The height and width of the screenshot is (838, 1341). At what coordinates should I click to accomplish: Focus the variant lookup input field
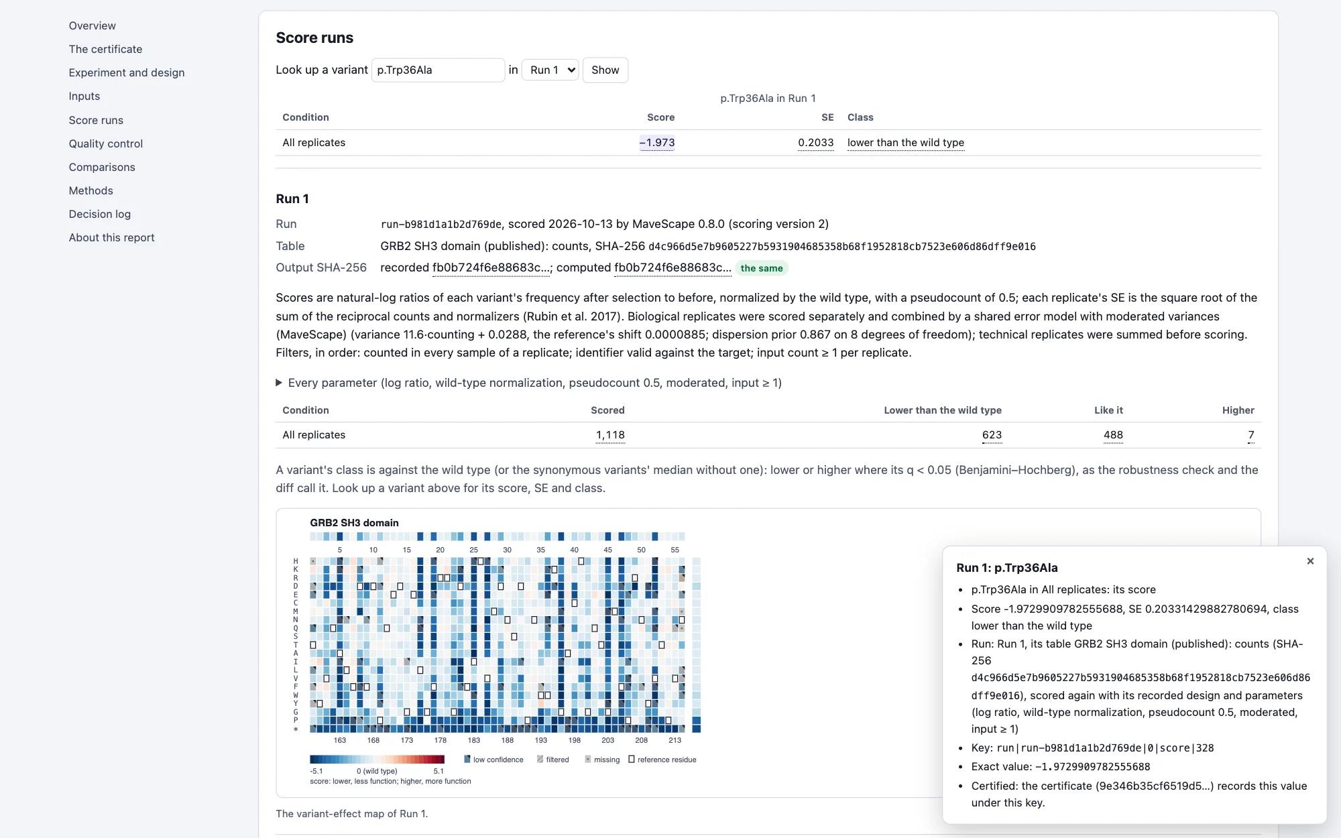[x=438, y=70]
